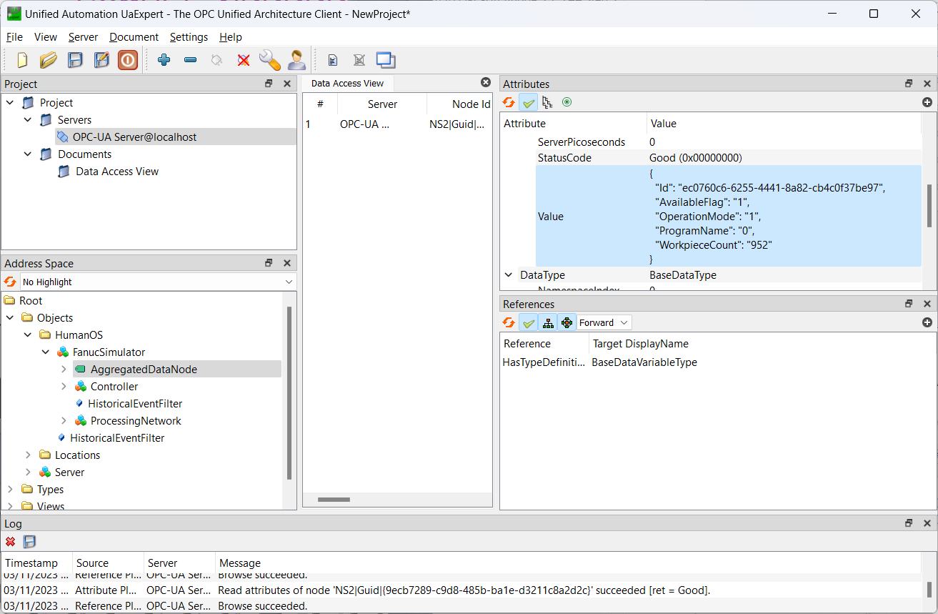This screenshot has width=938, height=614.
Task: Expand the AggregatedDataNode tree item
Action: click(x=64, y=369)
